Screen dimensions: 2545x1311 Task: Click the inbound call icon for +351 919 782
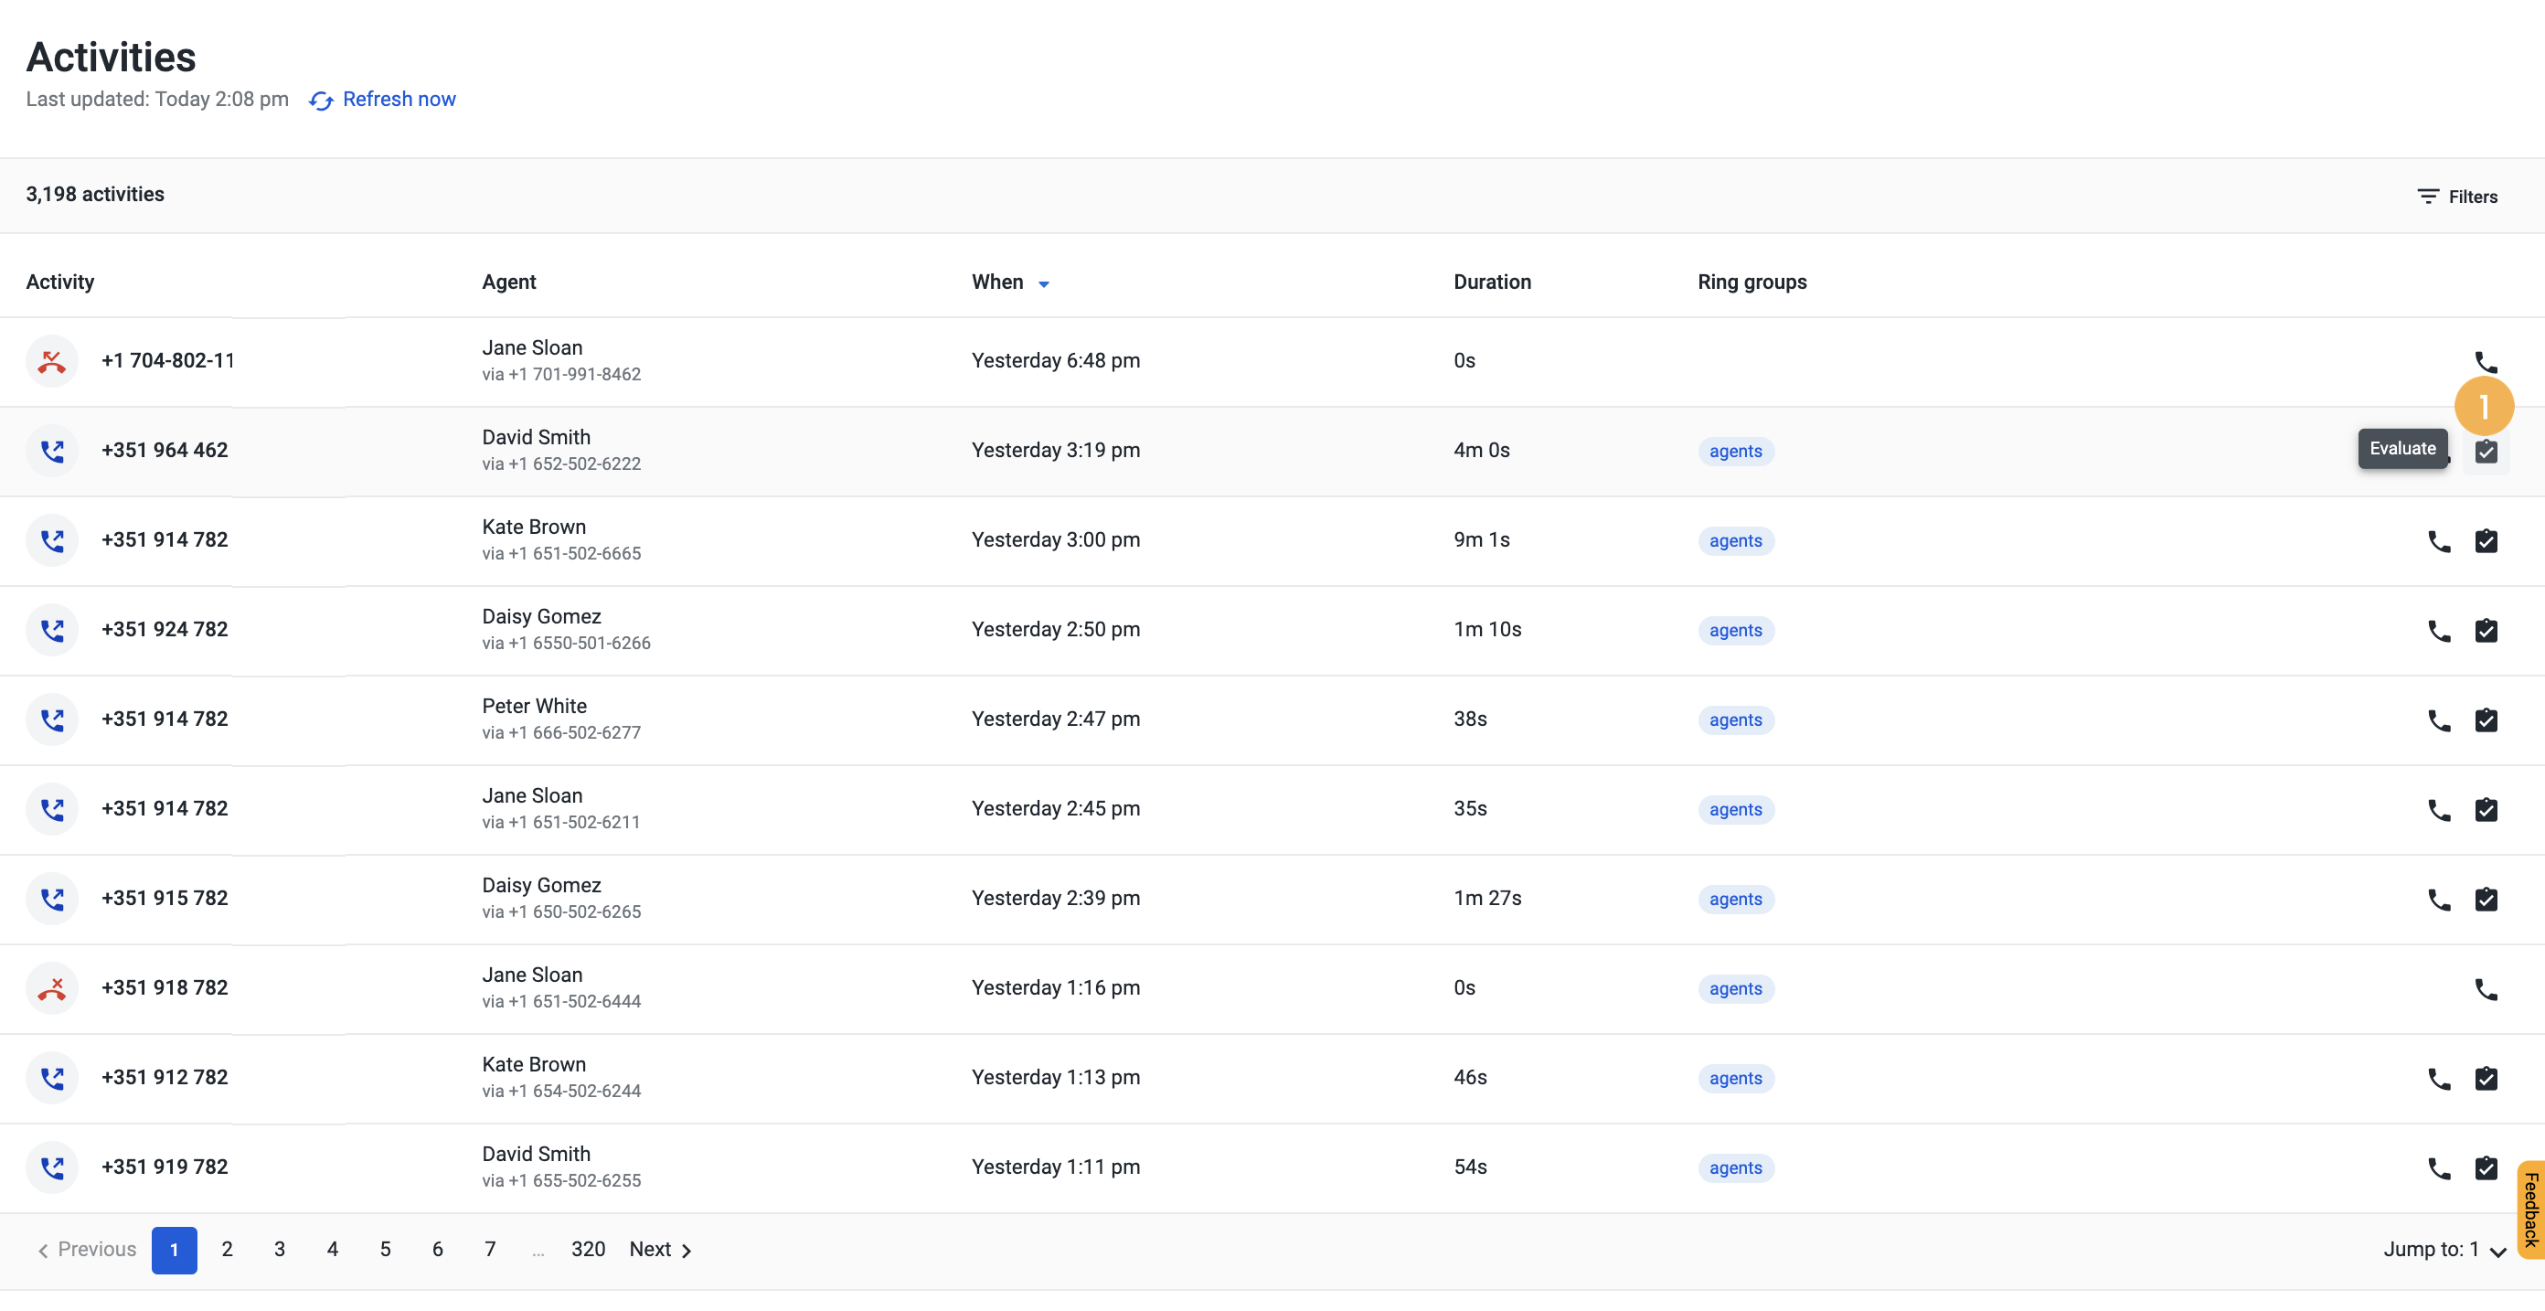pos(52,1167)
